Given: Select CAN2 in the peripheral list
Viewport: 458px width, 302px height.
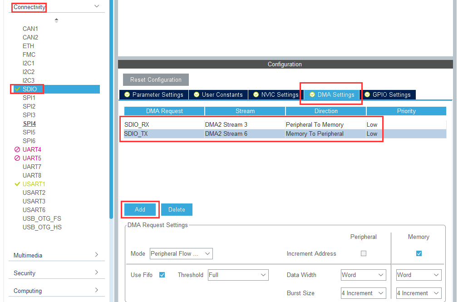Looking at the screenshot, I should (30, 37).
